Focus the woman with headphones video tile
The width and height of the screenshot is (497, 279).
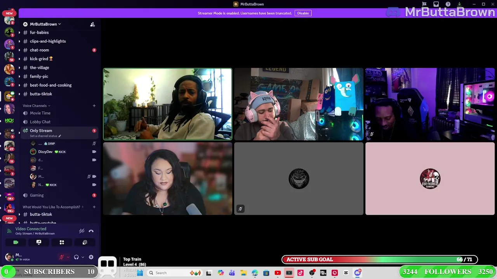coord(167,179)
